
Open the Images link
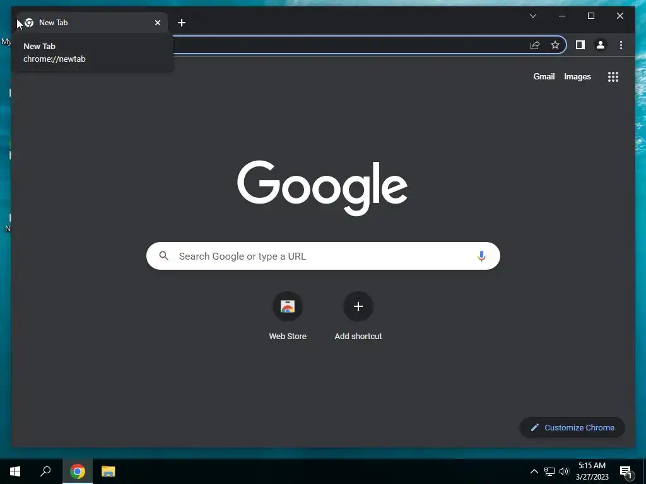tap(577, 76)
